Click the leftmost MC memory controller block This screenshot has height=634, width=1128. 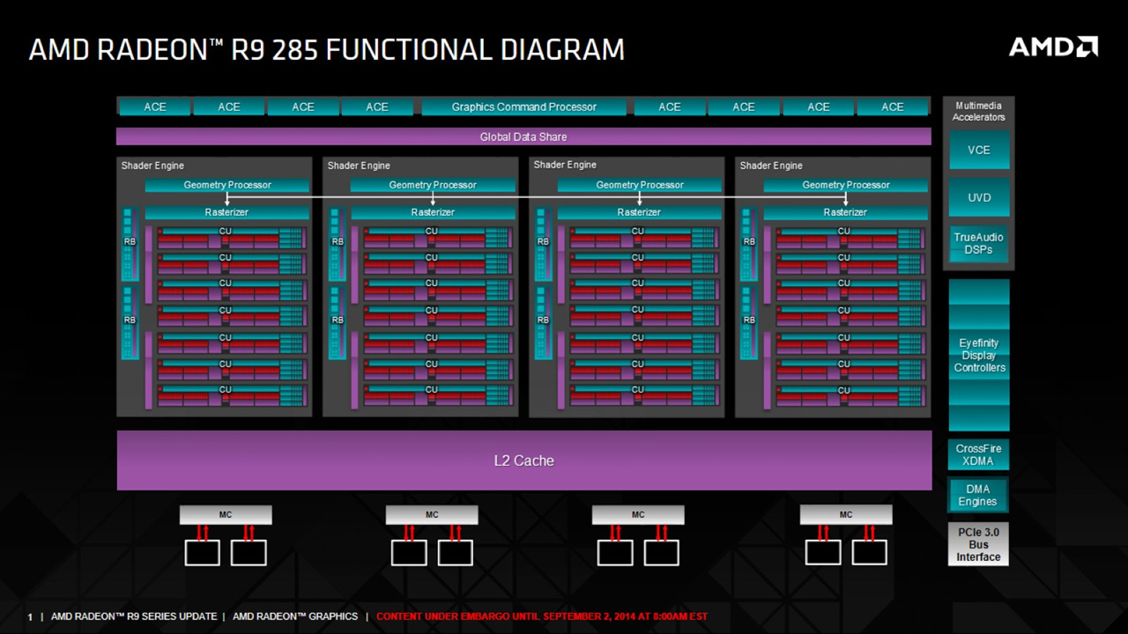pyautogui.click(x=226, y=515)
